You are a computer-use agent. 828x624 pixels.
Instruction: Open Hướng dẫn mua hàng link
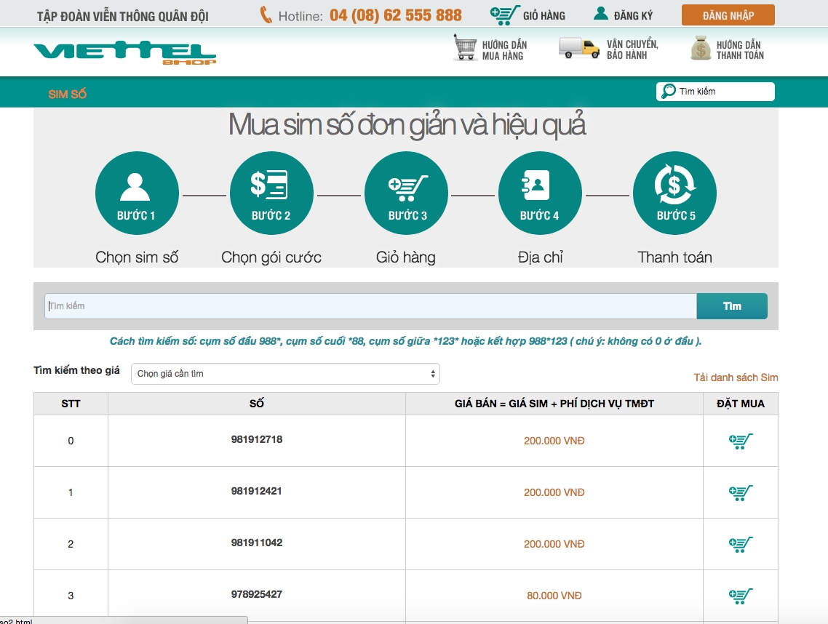click(504, 50)
